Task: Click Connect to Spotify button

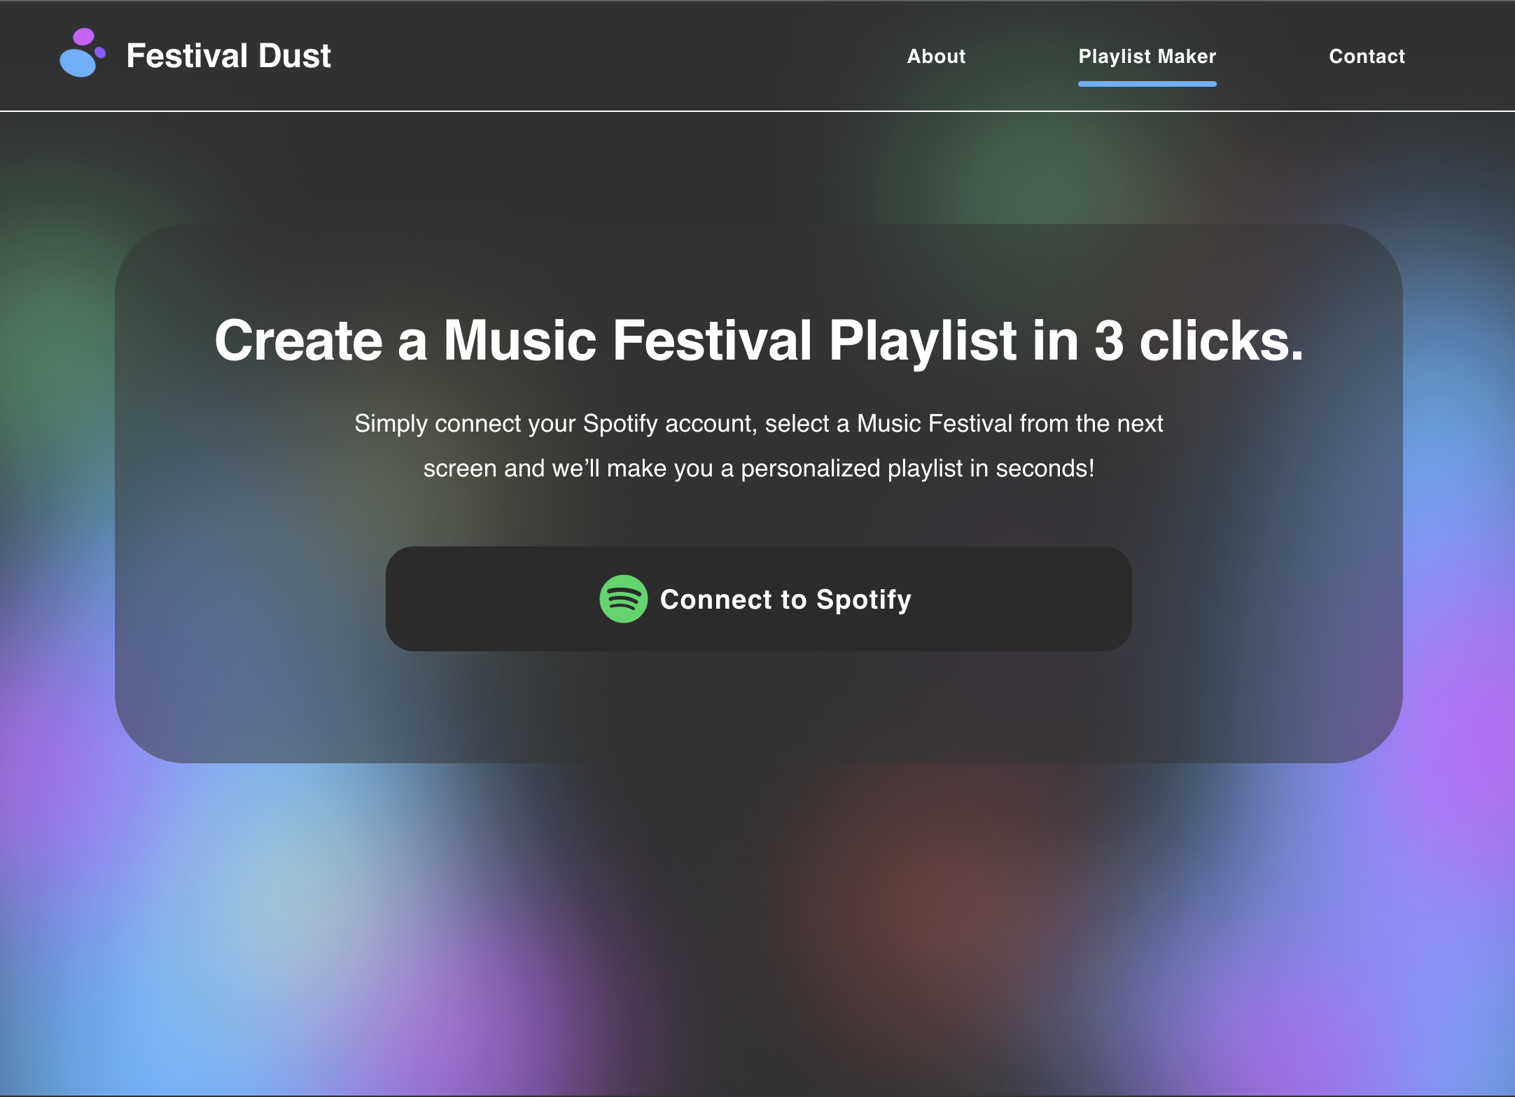Action: click(x=759, y=599)
